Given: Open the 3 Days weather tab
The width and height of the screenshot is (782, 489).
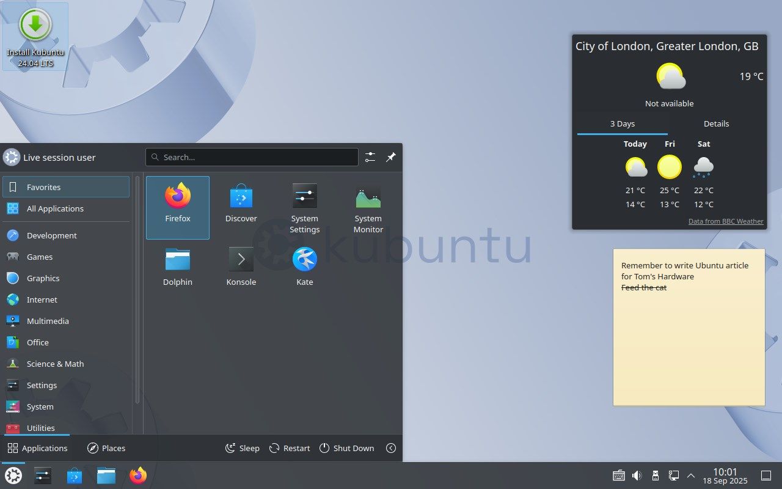Looking at the screenshot, I should tap(623, 123).
